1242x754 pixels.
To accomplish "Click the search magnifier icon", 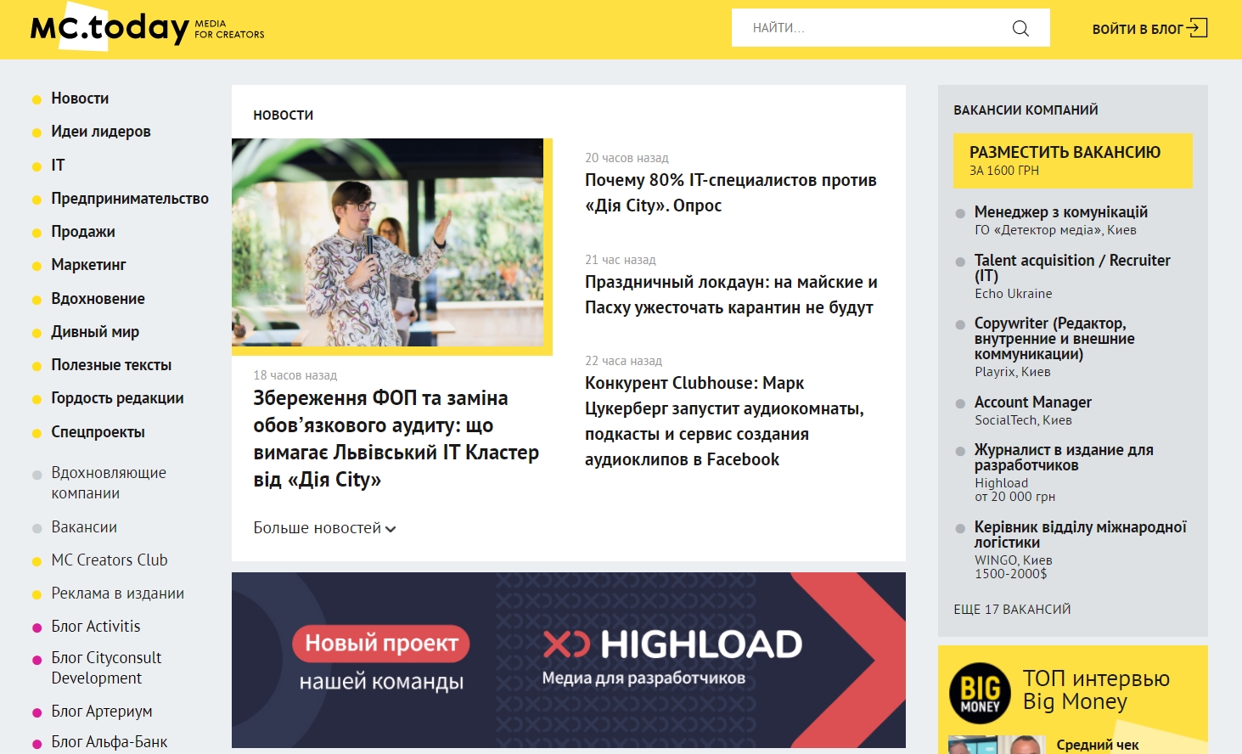I will (1020, 28).
